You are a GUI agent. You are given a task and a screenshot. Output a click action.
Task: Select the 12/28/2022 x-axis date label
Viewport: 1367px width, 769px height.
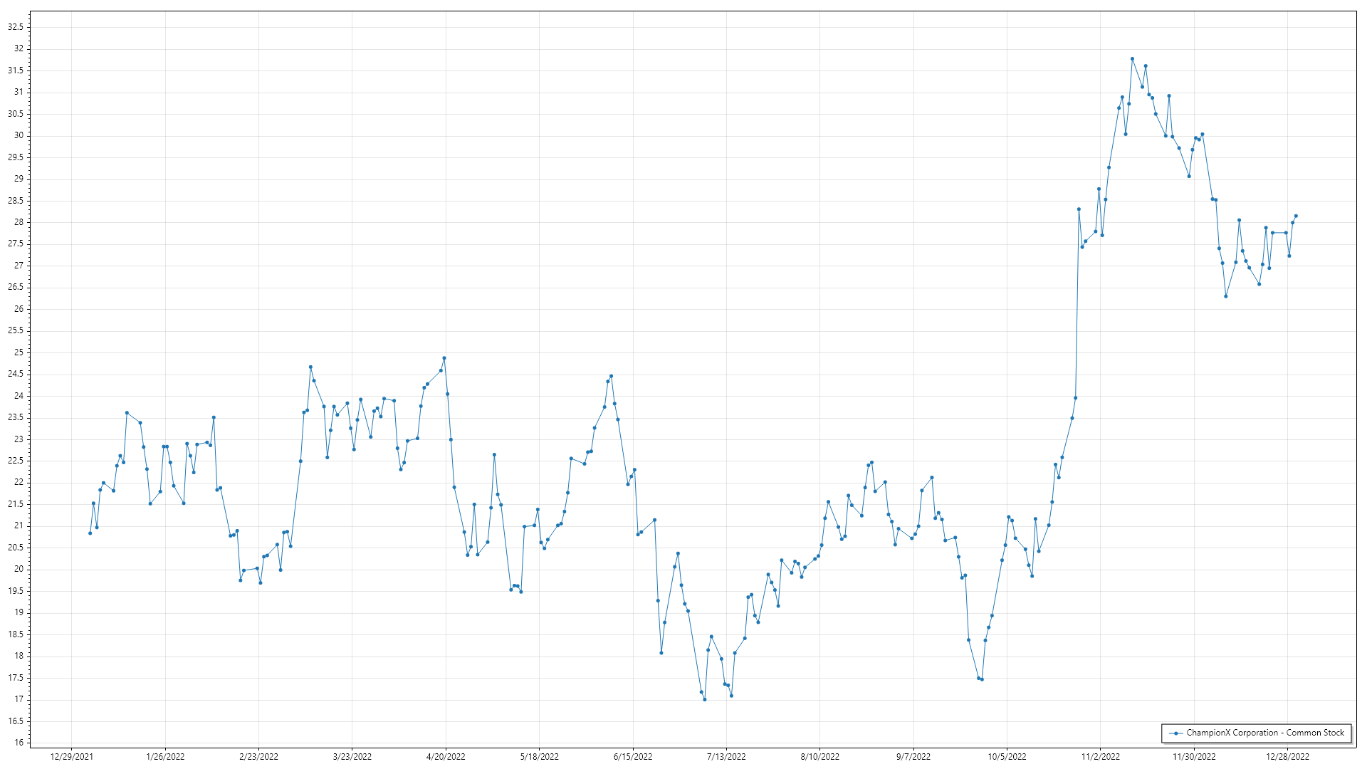coord(1287,757)
